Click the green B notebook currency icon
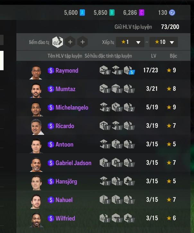 [112, 13]
